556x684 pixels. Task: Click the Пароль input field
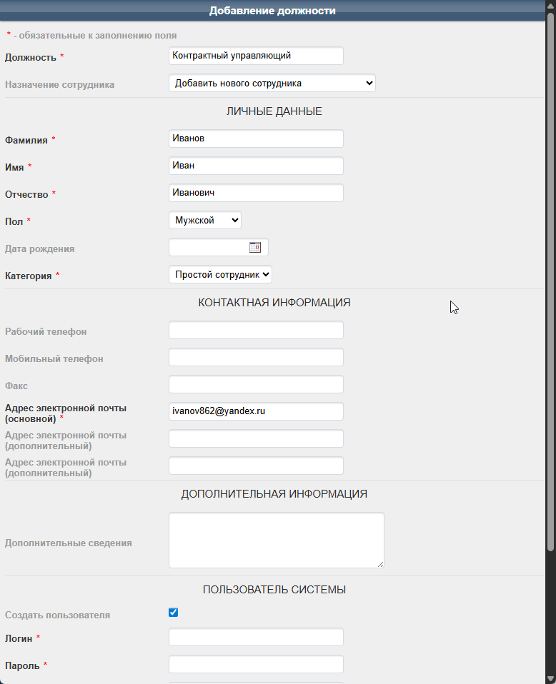[256, 665]
